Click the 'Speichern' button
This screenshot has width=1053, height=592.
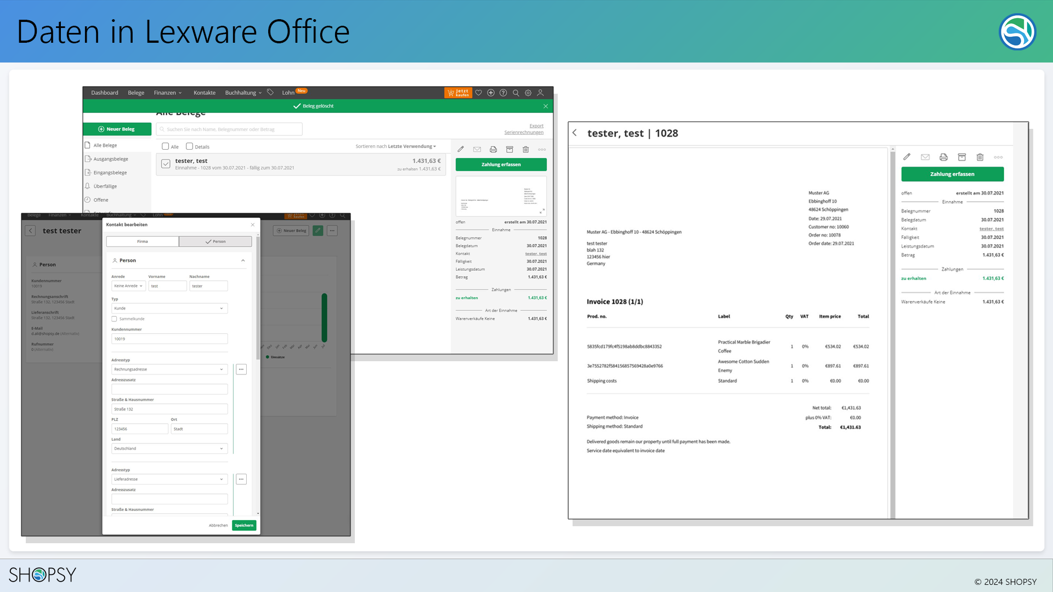pos(244,526)
